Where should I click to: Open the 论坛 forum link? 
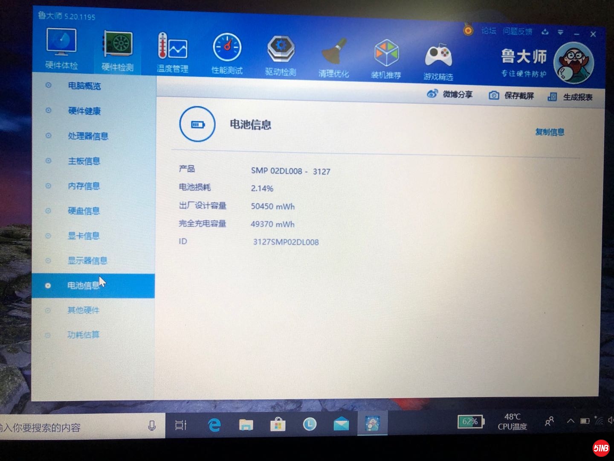[x=489, y=31]
